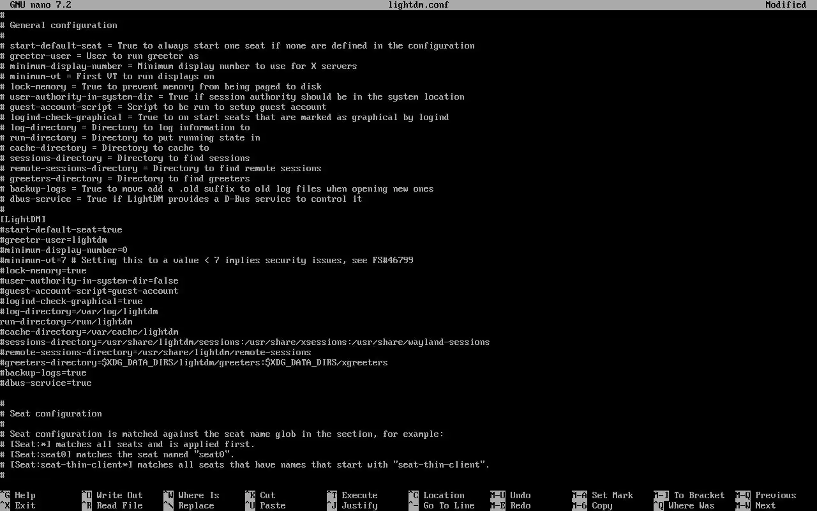Click the #cache-directory=/var/cache/lightdm line
Viewport: 817px width, 511px height.
pos(89,332)
